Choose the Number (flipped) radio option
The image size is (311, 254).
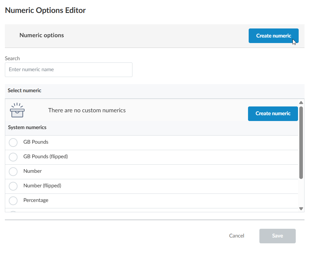(x=13, y=186)
